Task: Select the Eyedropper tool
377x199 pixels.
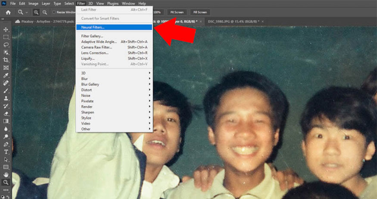Action: pyautogui.click(x=6, y=75)
